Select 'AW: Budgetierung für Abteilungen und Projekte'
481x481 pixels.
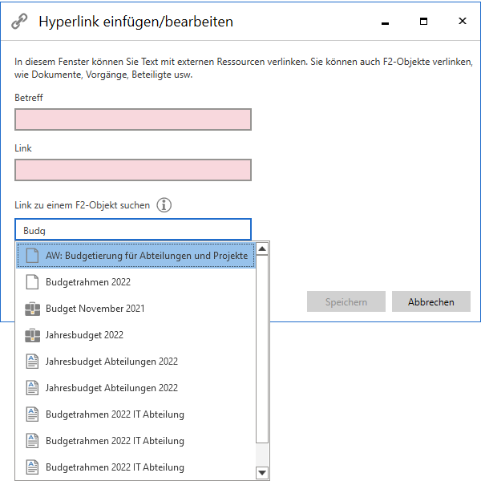tap(146, 256)
